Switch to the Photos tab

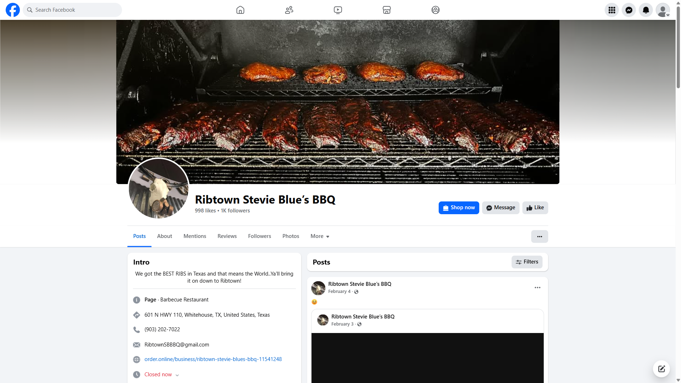[x=290, y=236]
